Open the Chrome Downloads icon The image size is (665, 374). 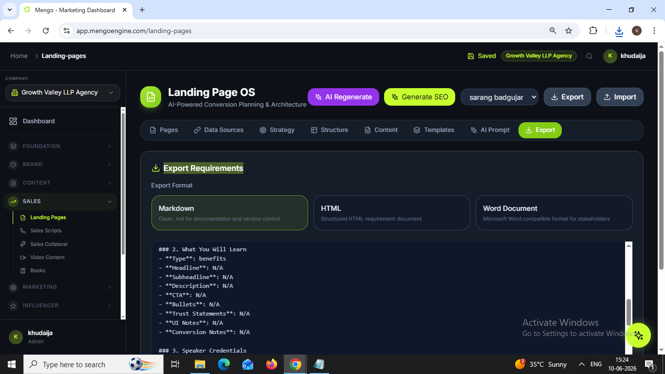pos(619,31)
